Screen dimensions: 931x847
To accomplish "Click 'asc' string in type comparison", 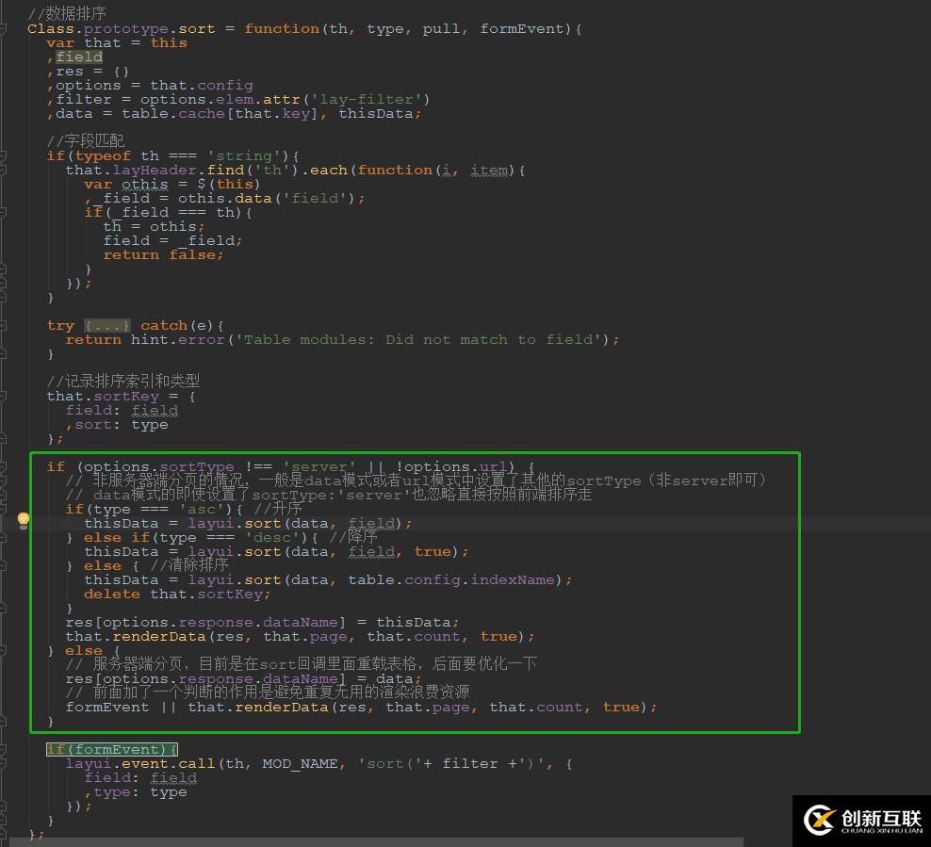I will click(x=202, y=510).
